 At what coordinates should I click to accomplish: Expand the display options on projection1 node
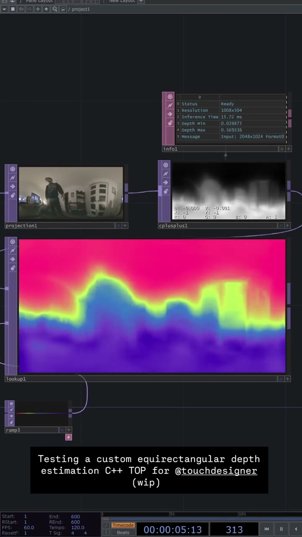coord(125,226)
